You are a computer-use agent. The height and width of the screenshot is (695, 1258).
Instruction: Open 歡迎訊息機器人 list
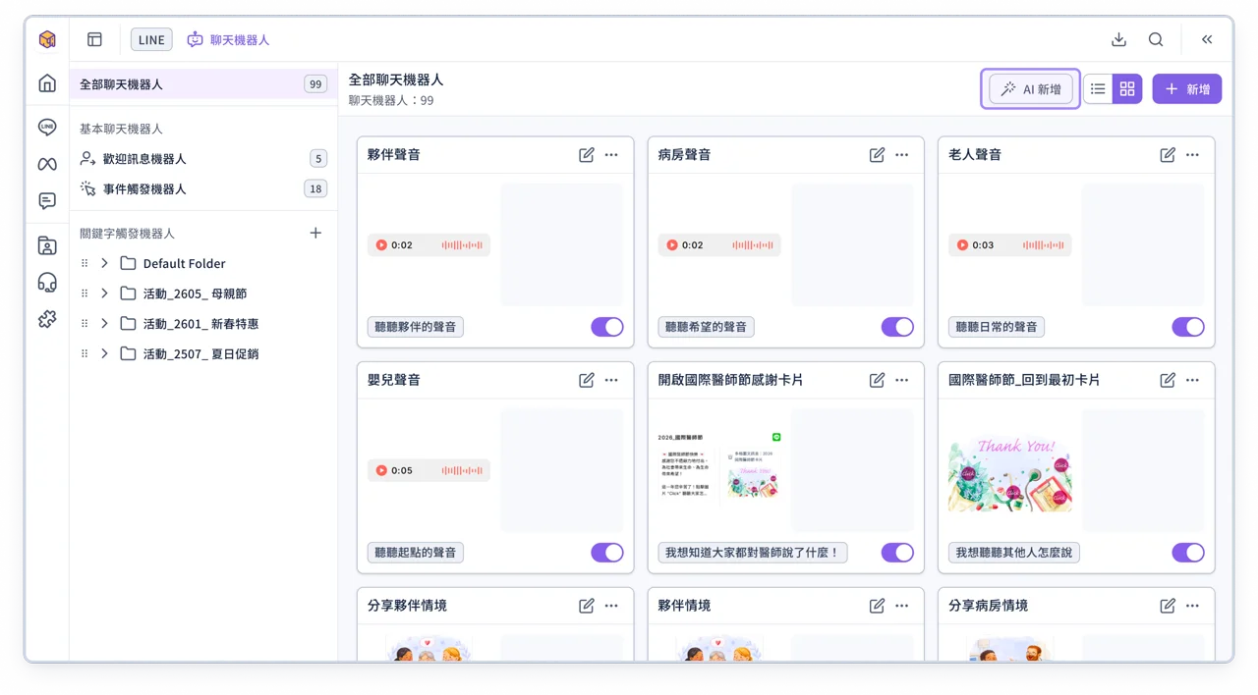pos(203,158)
